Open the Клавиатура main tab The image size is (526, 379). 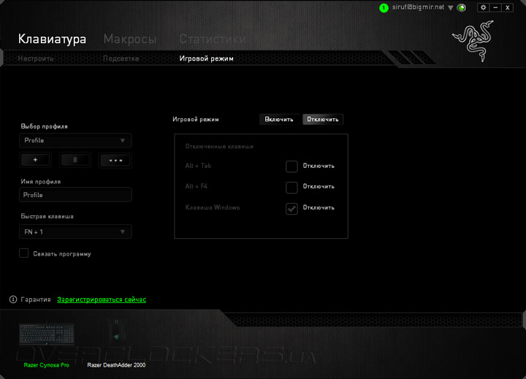[x=52, y=39]
